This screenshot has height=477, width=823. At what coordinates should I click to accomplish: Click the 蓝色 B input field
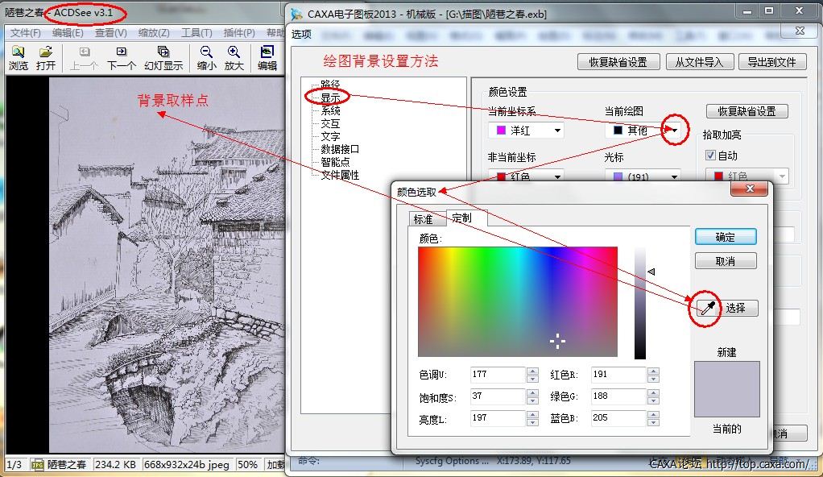(618, 418)
